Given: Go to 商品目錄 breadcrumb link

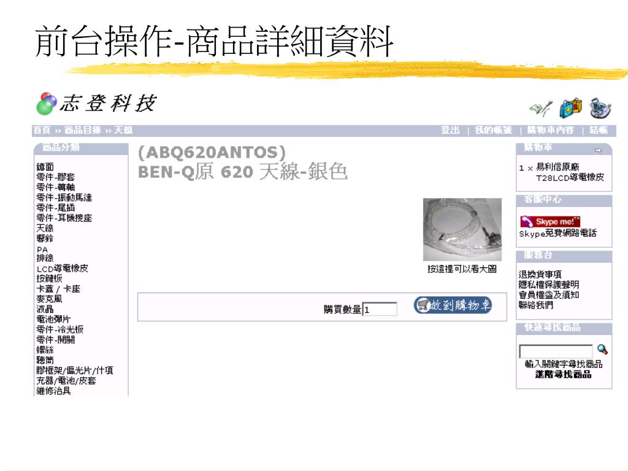Looking at the screenshot, I should tap(83, 130).
